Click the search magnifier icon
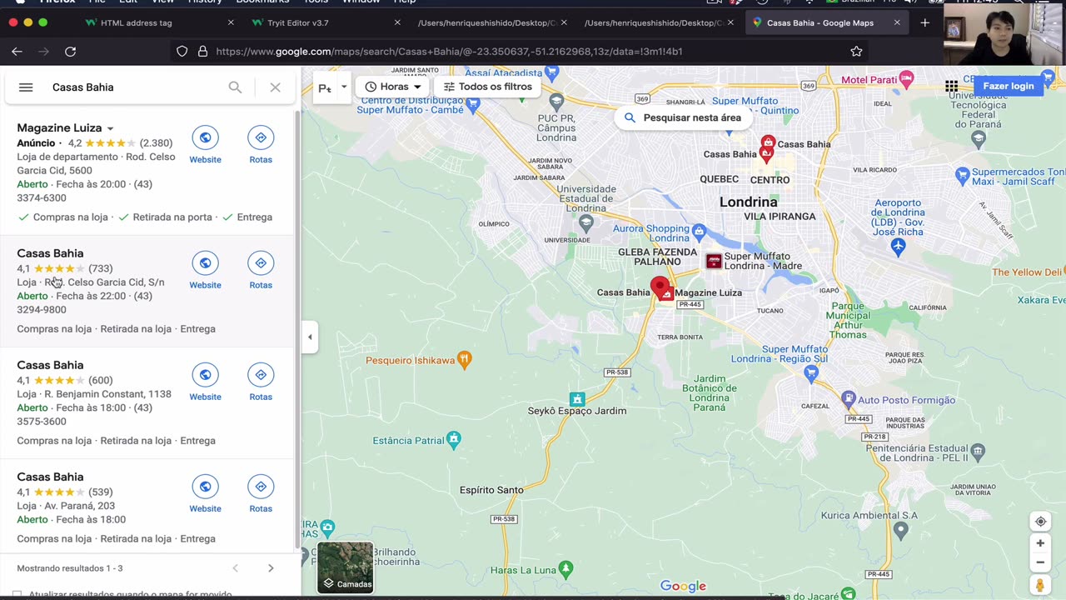1066x600 pixels. pyautogui.click(x=235, y=87)
